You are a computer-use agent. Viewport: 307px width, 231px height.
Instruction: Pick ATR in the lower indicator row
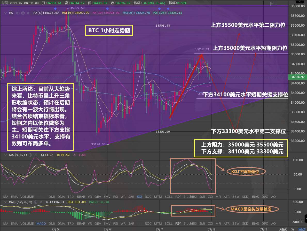pos(226,224)
